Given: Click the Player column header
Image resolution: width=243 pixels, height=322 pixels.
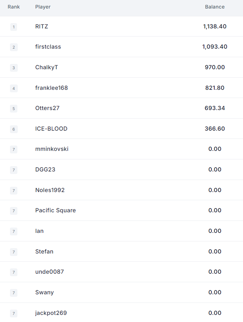Looking at the screenshot, I should tap(43, 7).
